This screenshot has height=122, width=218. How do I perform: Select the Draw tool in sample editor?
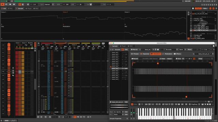(x=162, y=59)
